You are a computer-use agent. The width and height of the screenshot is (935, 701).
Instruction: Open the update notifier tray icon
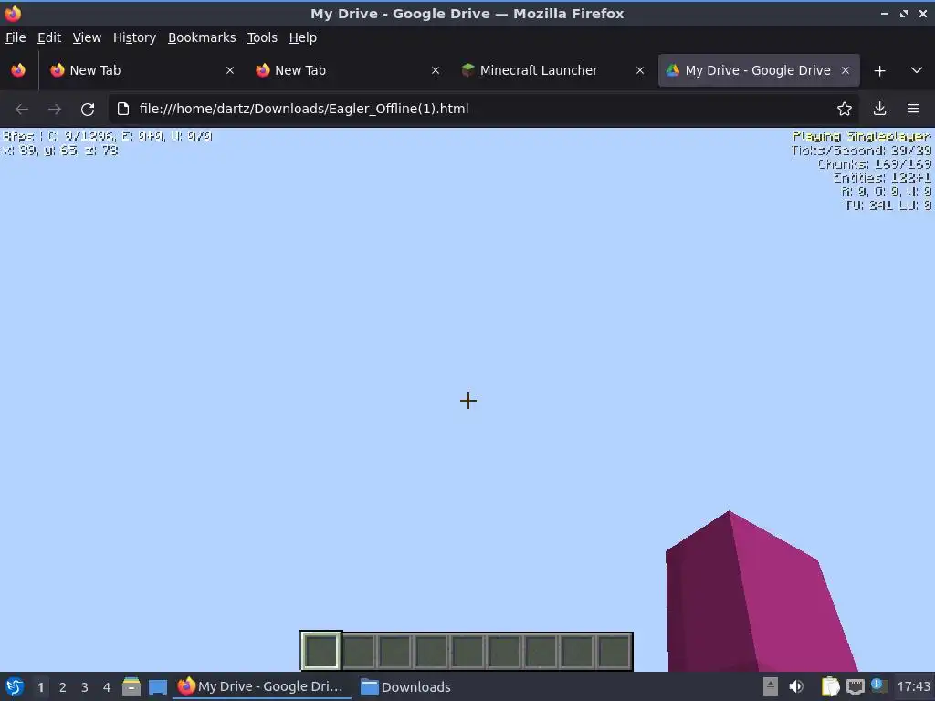point(878,685)
